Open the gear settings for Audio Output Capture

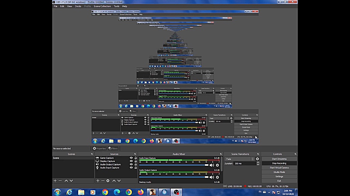217,177
